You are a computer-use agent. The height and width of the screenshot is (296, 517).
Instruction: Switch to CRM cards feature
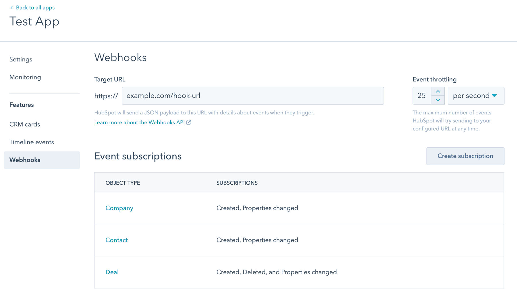pos(25,124)
